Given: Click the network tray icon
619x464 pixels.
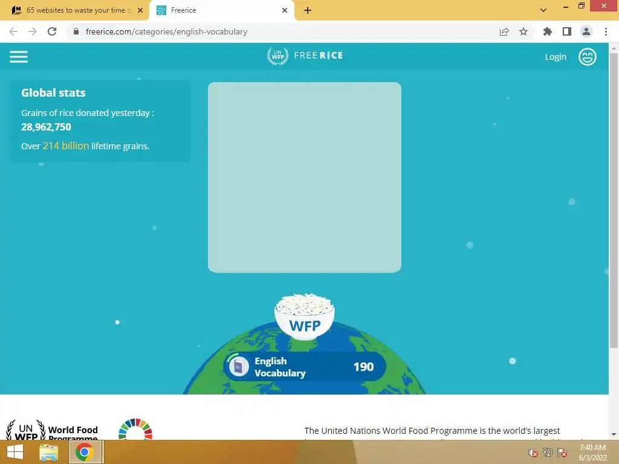Looking at the screenshot, I should pos(548,453).
